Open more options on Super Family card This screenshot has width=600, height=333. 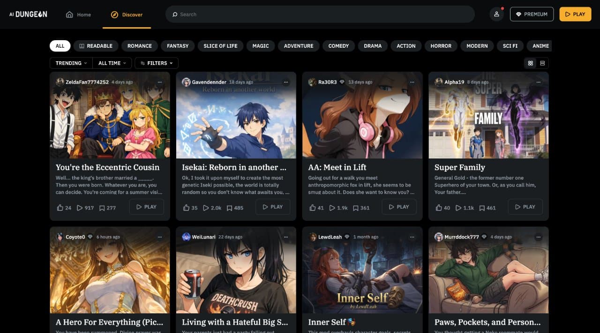[x=539, y=82]
